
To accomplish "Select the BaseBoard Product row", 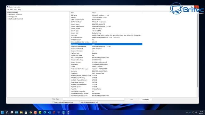I will click(x=106, y=49).
